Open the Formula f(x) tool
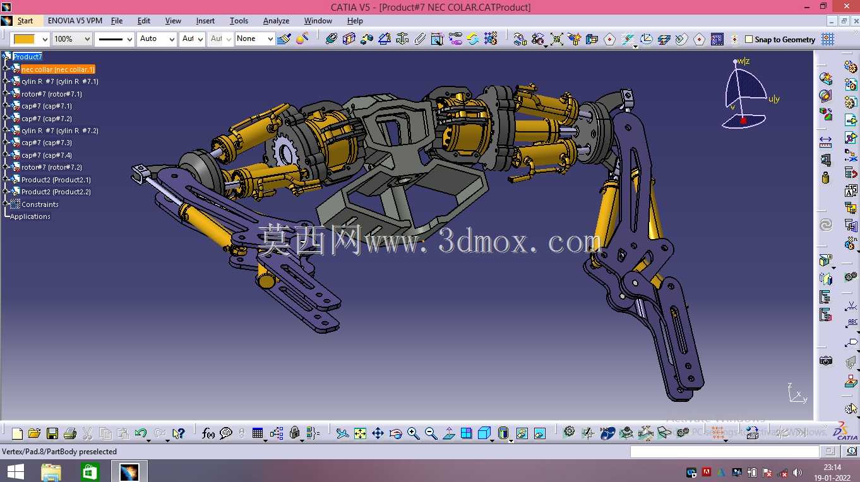 pyautogui.click(x=208, y=433)
